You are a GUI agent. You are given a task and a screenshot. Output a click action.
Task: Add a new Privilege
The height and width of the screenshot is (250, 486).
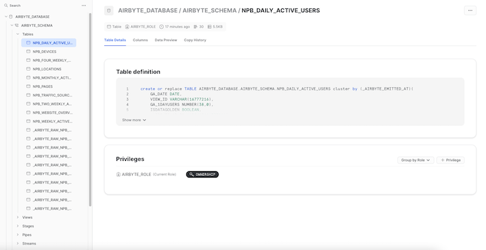[450, 160]
